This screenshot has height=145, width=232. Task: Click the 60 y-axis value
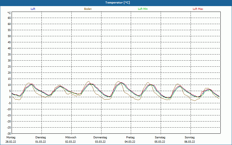pyautogui.click(x=9, y=24)
